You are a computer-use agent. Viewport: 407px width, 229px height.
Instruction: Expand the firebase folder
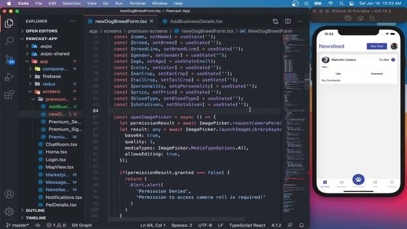52,76
